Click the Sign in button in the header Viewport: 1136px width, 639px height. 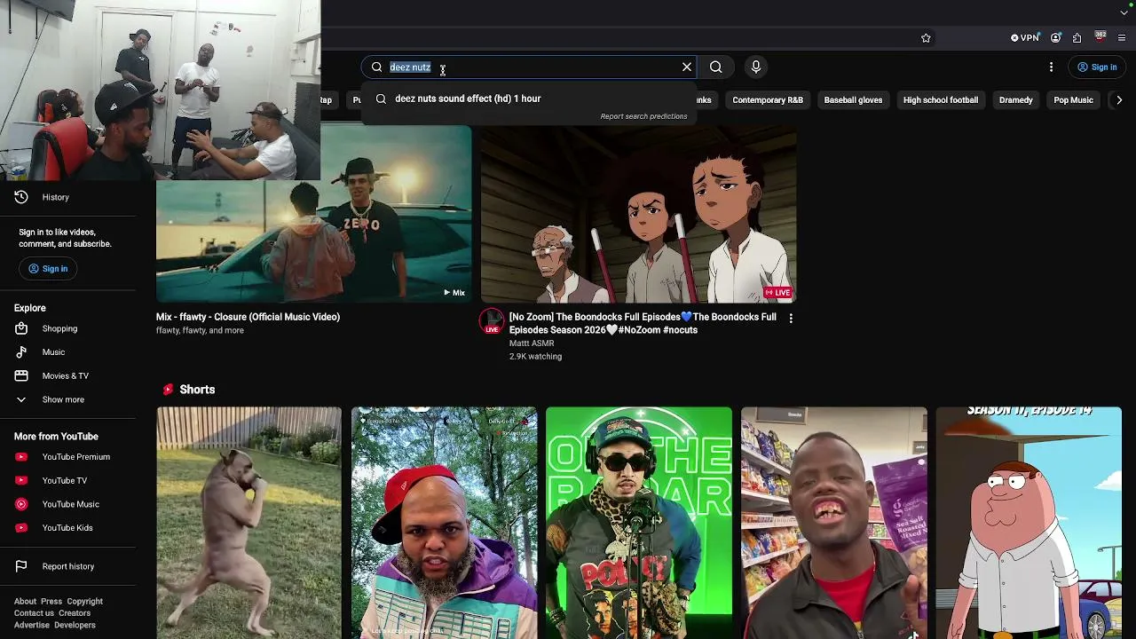(1096, 67)
